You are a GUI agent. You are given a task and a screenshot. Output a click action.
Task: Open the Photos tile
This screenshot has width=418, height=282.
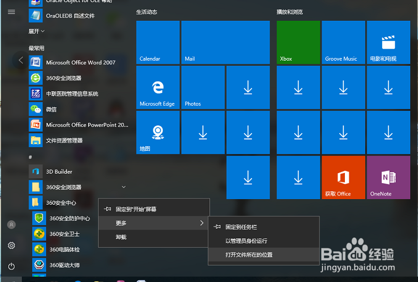(x=203, y=88)
